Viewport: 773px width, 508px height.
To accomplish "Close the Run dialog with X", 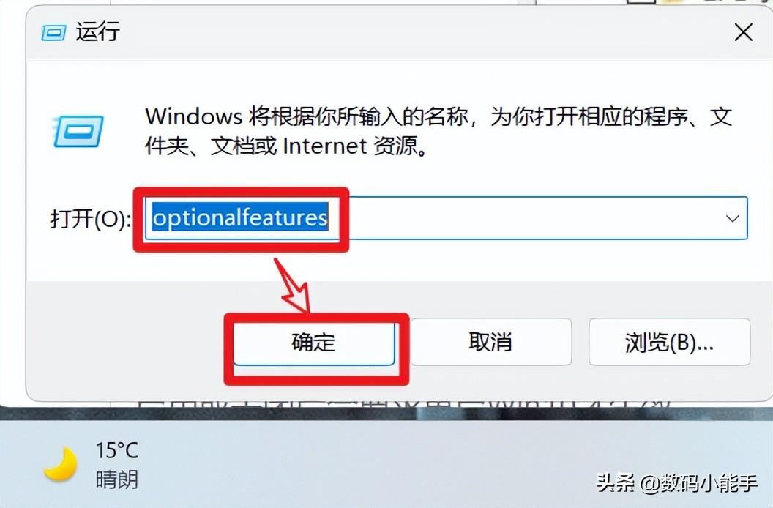I will pos(744,33).
